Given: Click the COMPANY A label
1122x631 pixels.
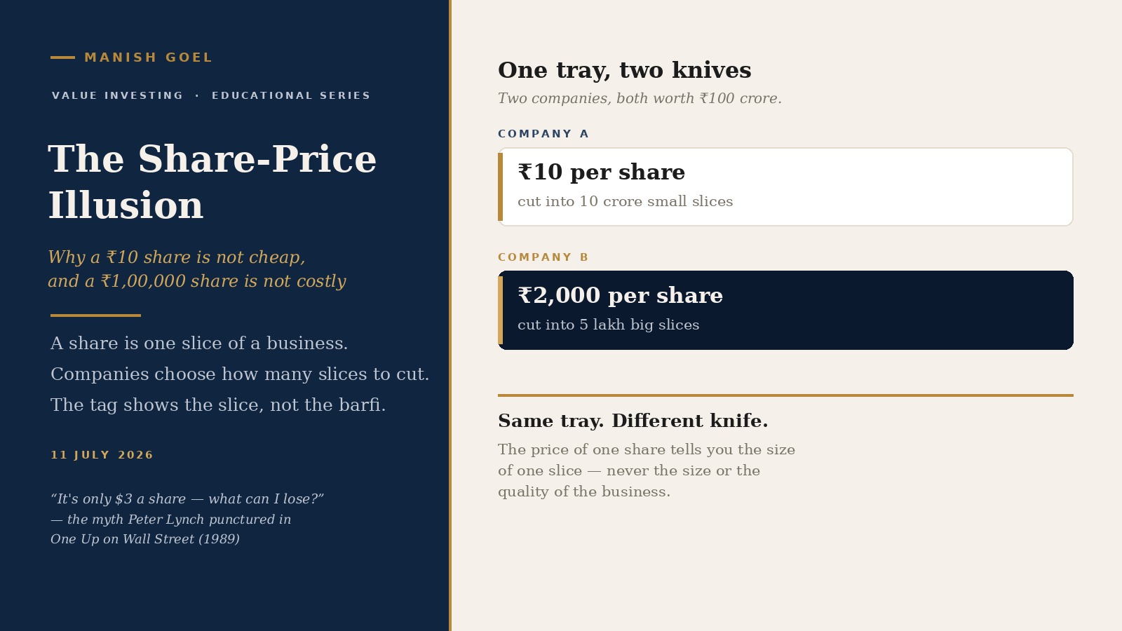Looking at the screenshot, I should (x=543, y=134).
